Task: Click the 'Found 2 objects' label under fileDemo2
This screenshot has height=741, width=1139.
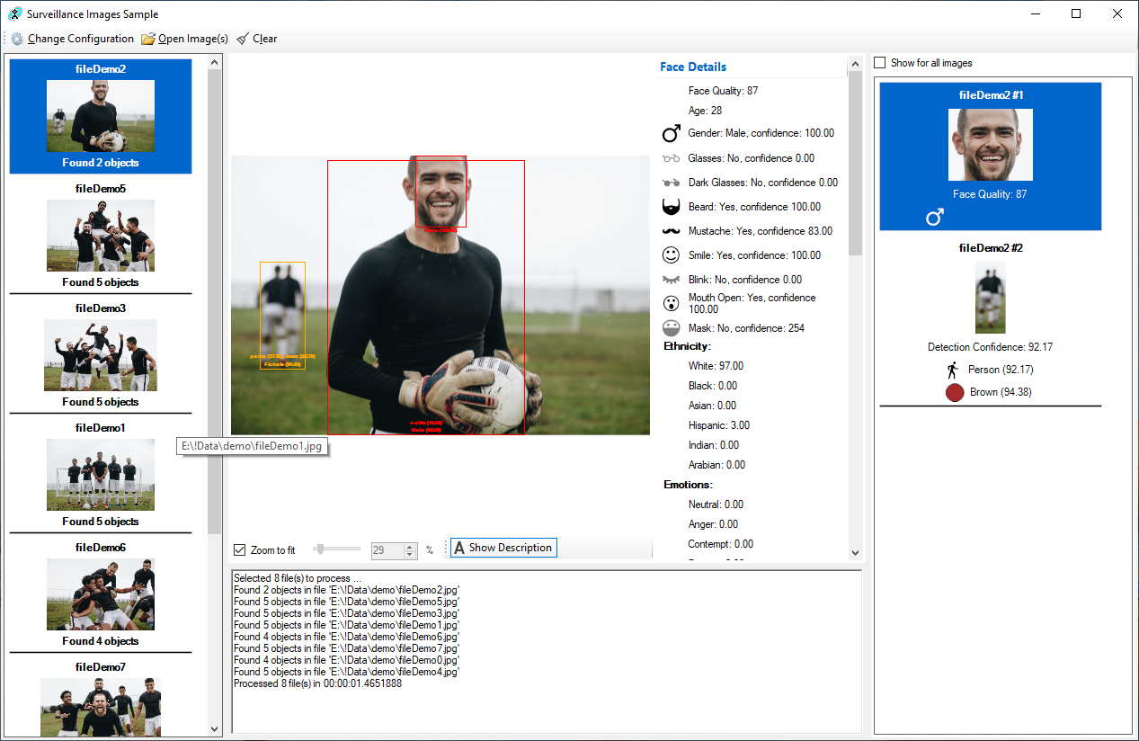Action: point(101,163)
